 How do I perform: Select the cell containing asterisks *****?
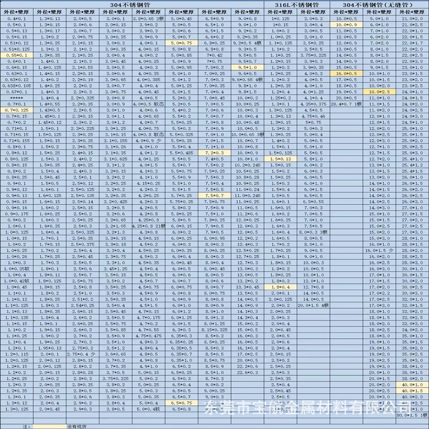coord(17,97)
